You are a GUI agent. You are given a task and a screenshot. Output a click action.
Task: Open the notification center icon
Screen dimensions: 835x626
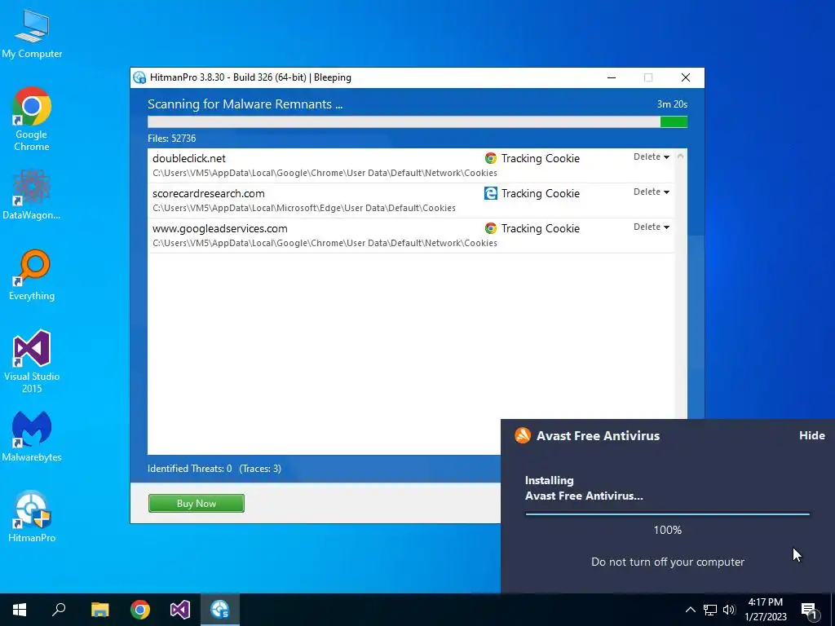[x=809, y=610]
